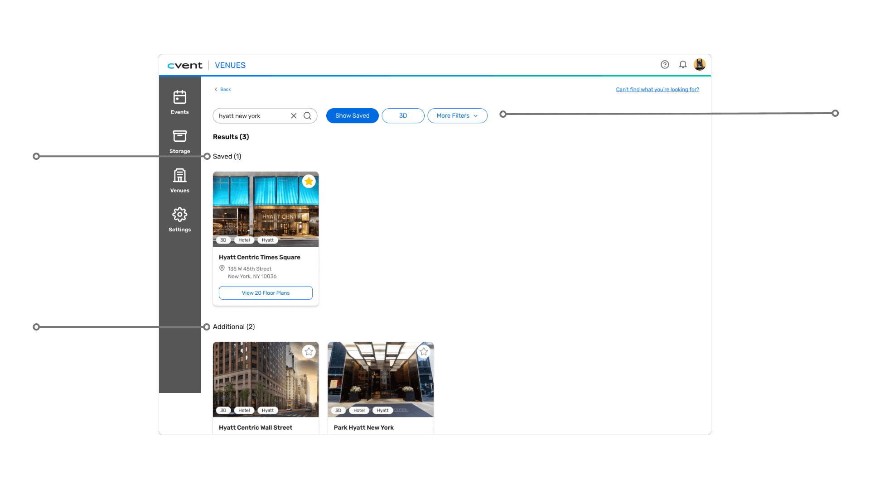Toggle the Show Saved filter

click(352, 116)
